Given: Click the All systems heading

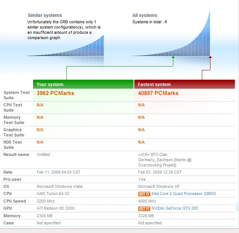Looking at the screenshot, I should point(145,15).
